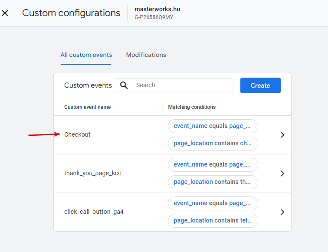Open the click_call_button_ga4 custom event
This screenshot has height=252, width=328.
(x=94, y=212)
